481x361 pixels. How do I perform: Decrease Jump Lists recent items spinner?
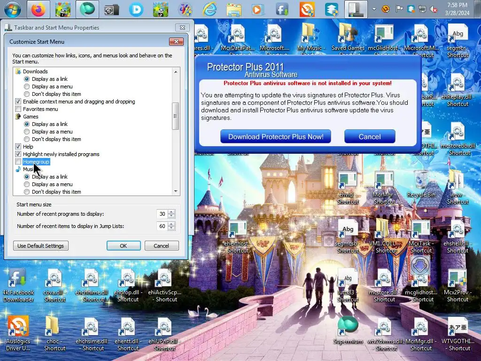click(x=171, y=228)
